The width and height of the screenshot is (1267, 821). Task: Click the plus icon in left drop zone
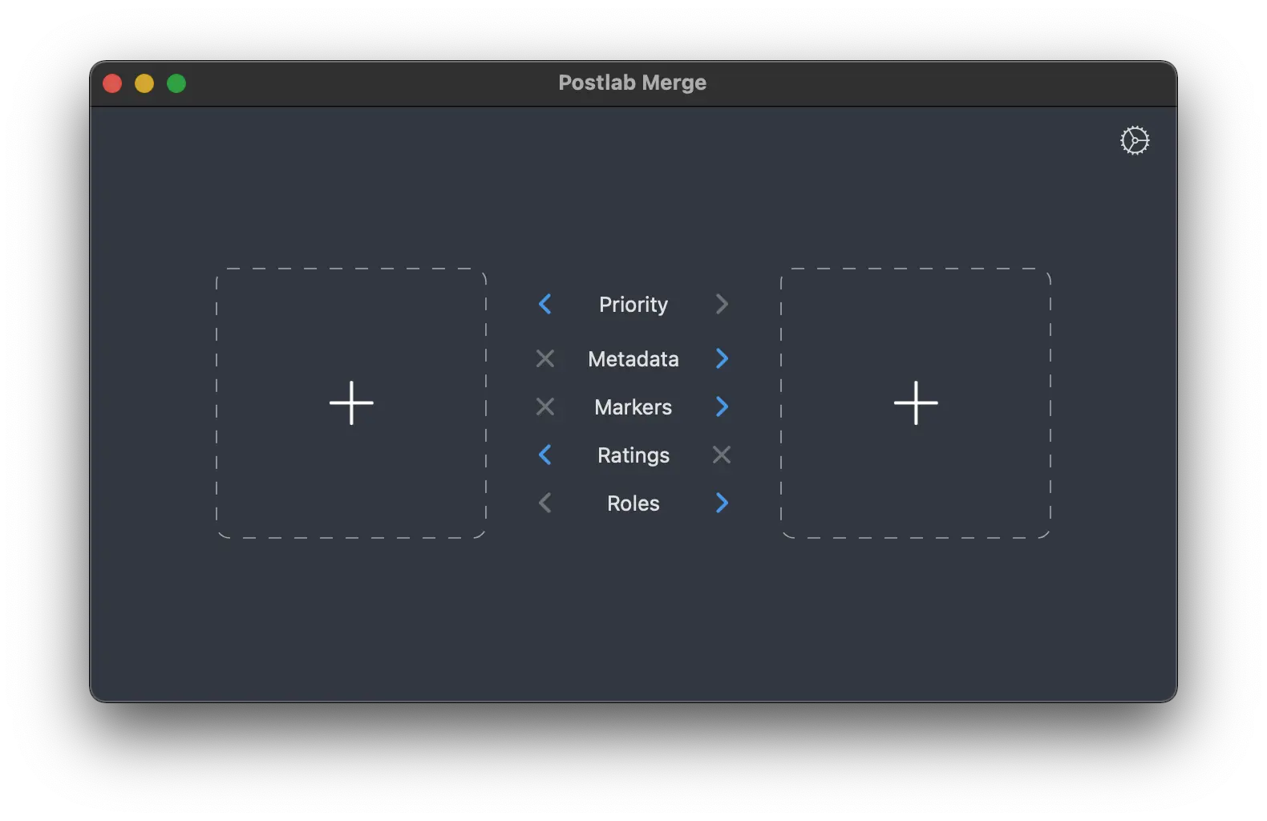351,402
